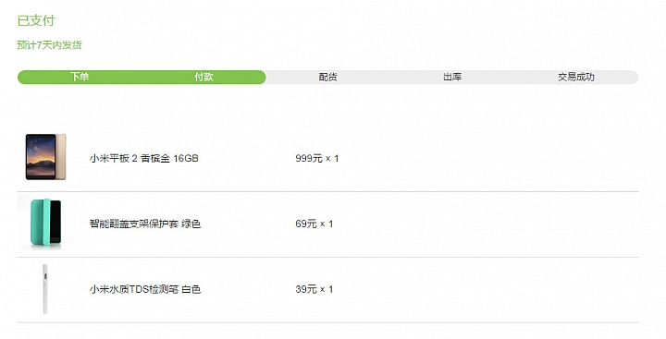Click the 999元 × 1 price text
Viewport: 666px width, 339px height.
click(x=317, y=159)
